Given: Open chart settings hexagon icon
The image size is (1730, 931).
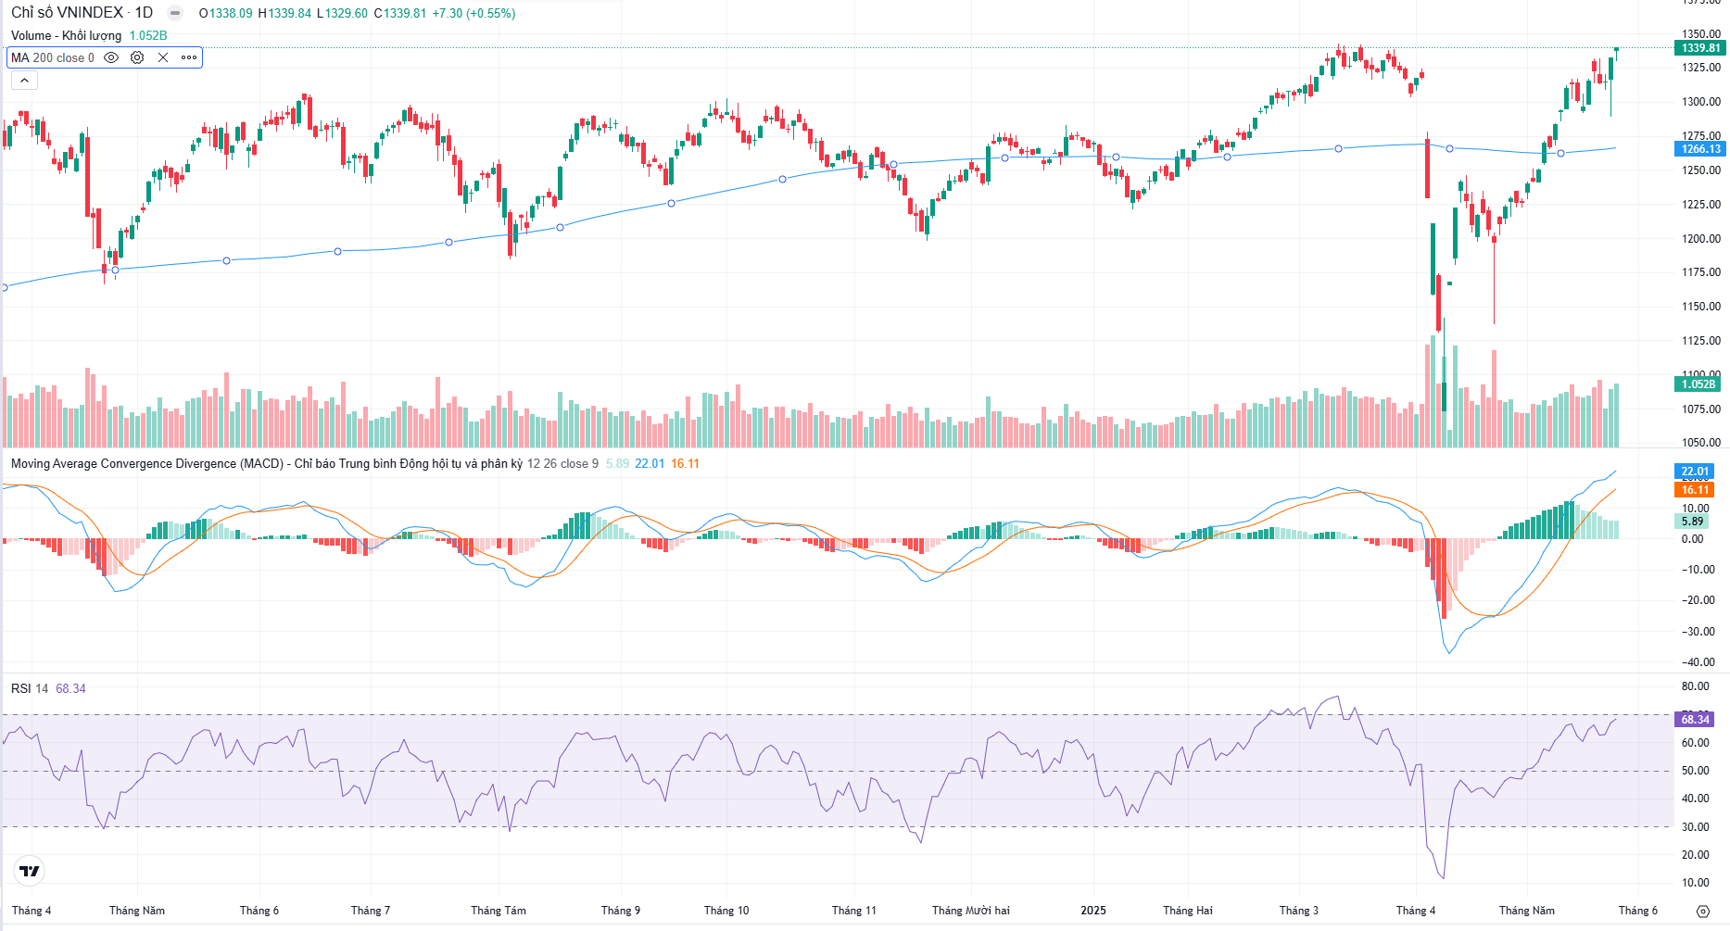Looking at the screenshot, I should click(x=1703, y=912).
